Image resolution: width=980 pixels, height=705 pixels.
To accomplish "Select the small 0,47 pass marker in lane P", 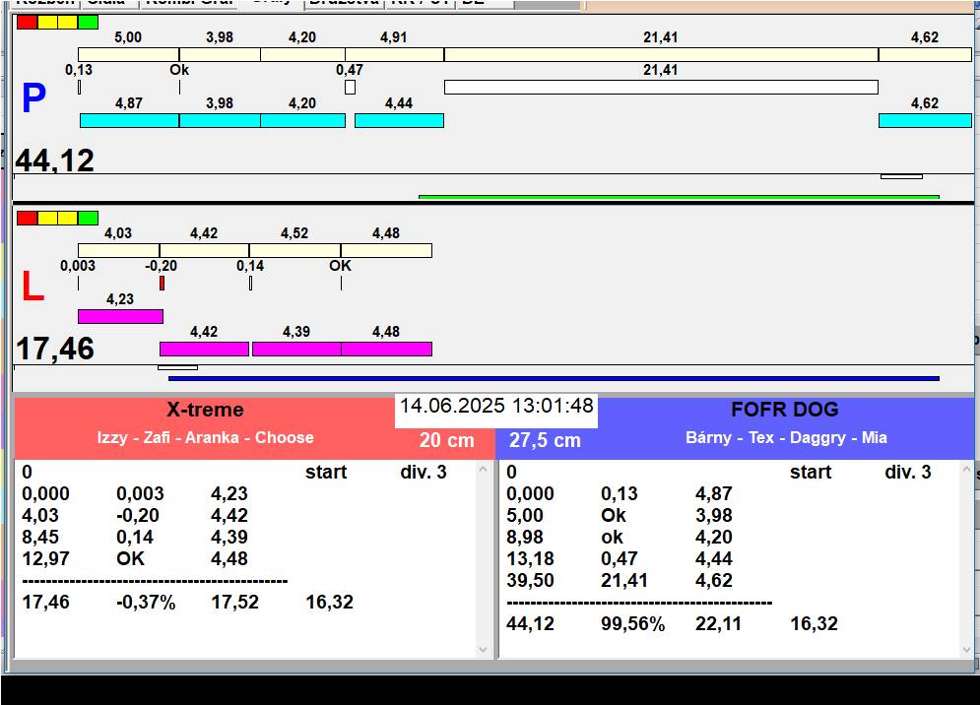I will [350, 88].
